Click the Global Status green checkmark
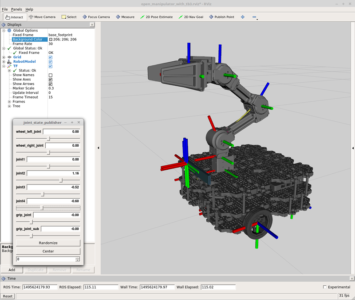The width and height of the screenshot is (355, 300). click(9, 48)
